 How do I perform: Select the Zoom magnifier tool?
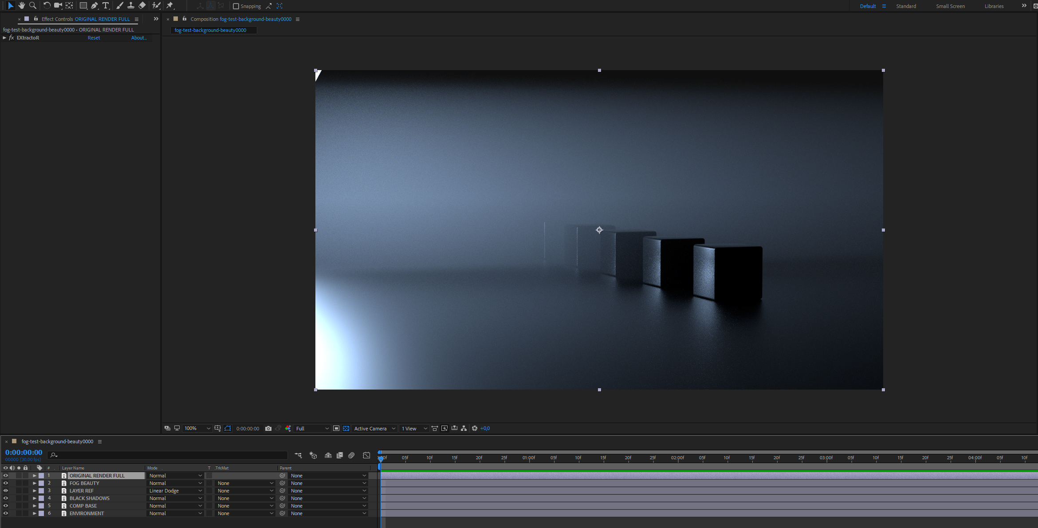[33, 5]
